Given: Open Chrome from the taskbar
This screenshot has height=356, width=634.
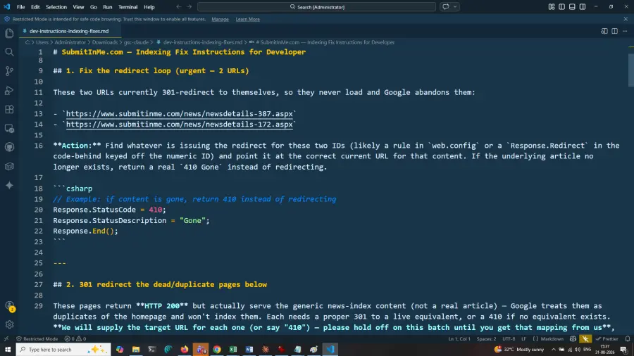Looking at the screenshot, I should [217, 350].
